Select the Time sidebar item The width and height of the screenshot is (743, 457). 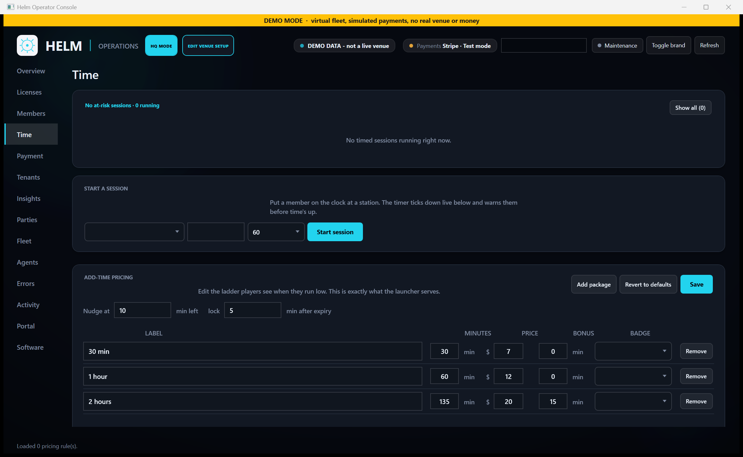(31, 135)
